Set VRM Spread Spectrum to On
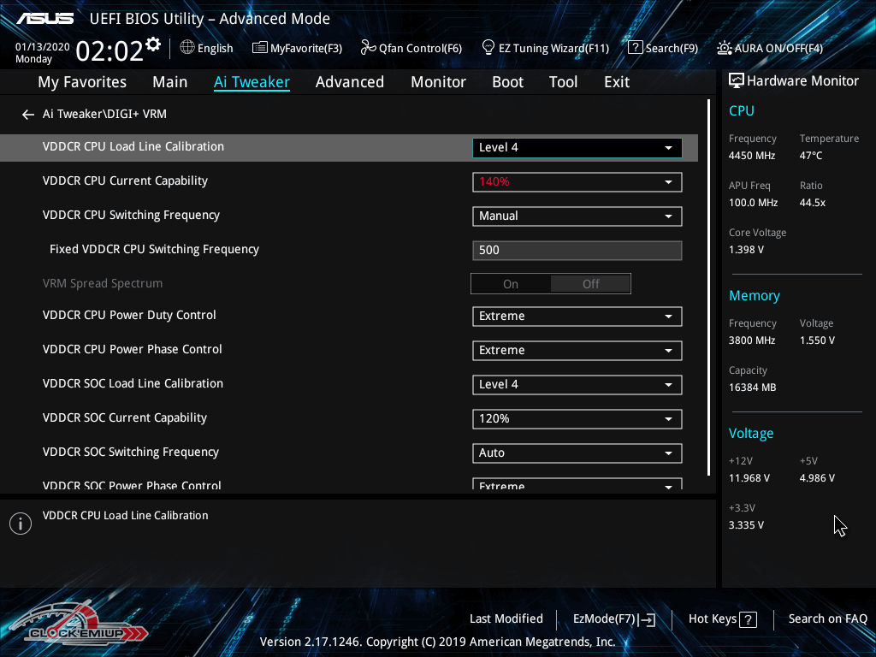Viewport: 876px width, 657px height. point(511,284)
